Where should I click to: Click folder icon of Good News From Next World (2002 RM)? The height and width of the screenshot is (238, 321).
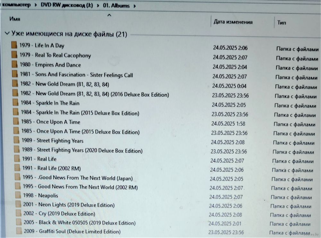click(x=18, y=186)
